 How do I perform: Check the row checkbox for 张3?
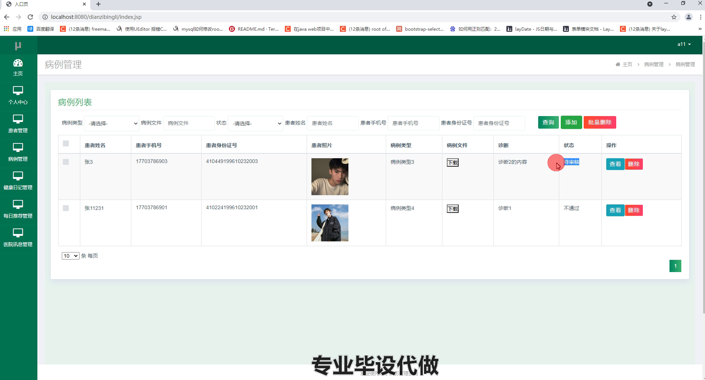coord(66,162)
